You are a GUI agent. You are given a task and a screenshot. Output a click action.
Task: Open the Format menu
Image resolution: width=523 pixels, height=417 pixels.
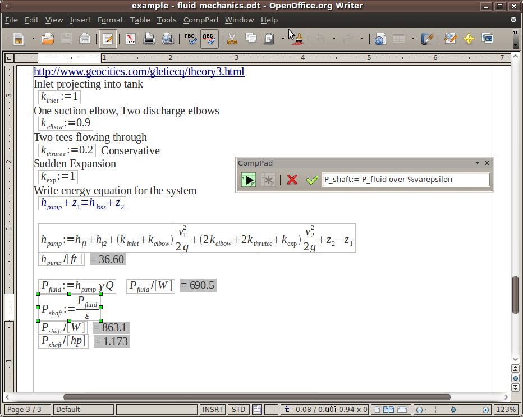[110, 20]
